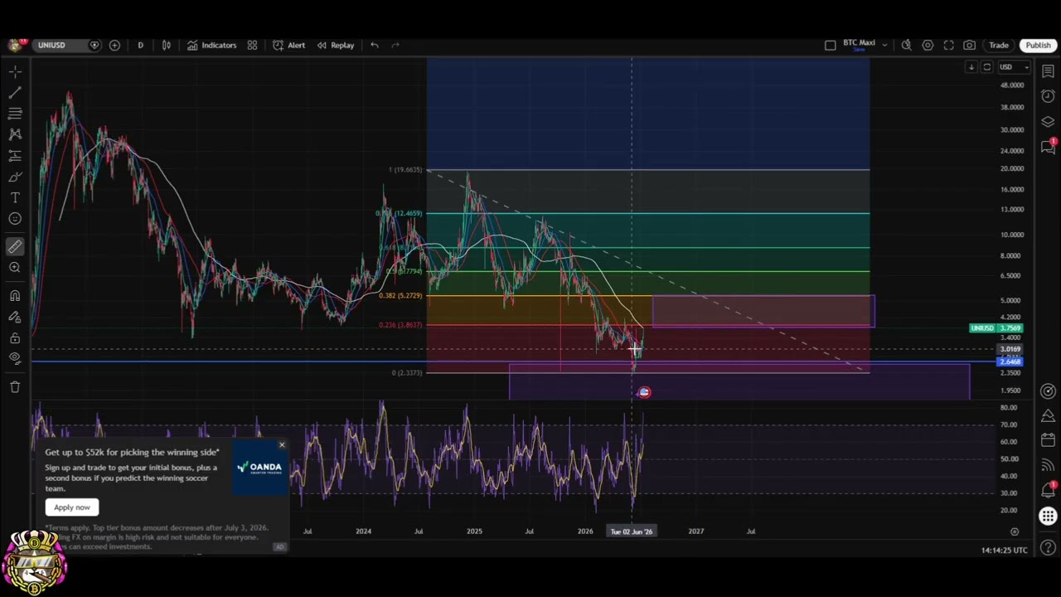The width and height of the screenshot is (1061, 597).
Task: Toggle the layout selection square
Action: tap(830, 45)
